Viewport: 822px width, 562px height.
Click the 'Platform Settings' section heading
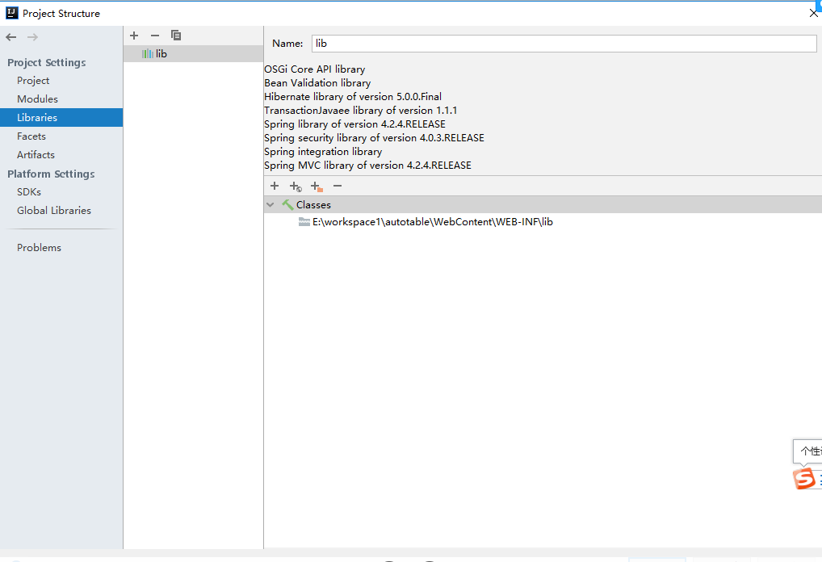click(x=51, y=174)
